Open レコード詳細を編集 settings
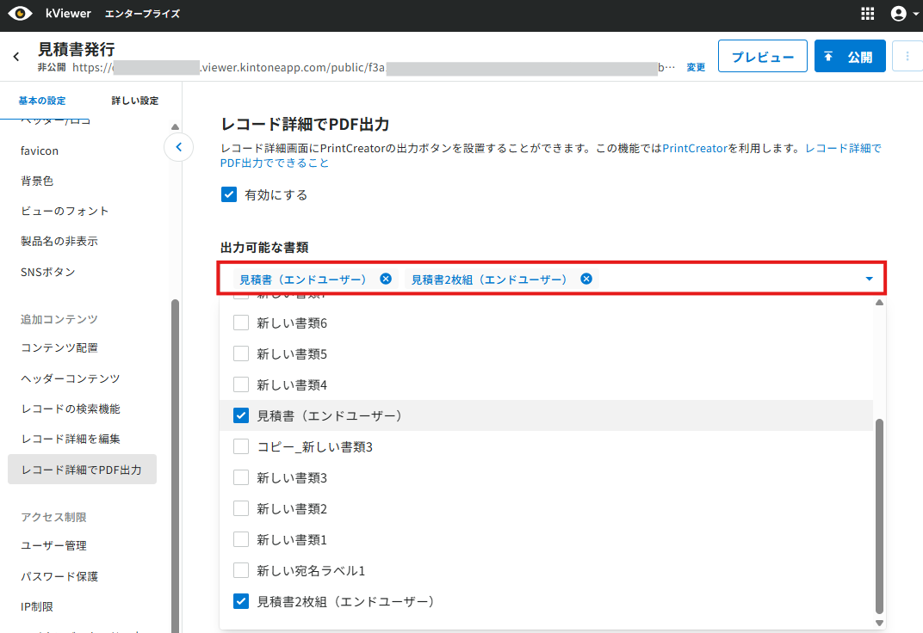The width and height of the screenshot is (923, 633). click(71, 439)
